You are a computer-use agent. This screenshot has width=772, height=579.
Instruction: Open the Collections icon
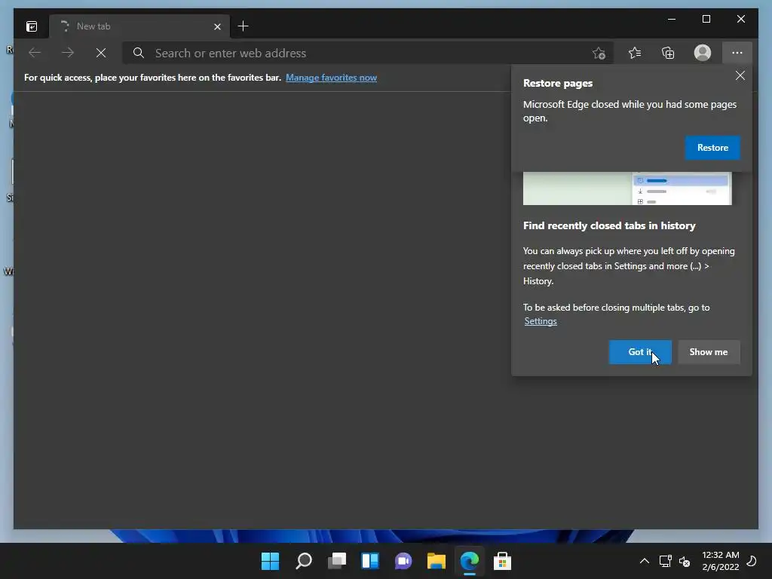668,53
